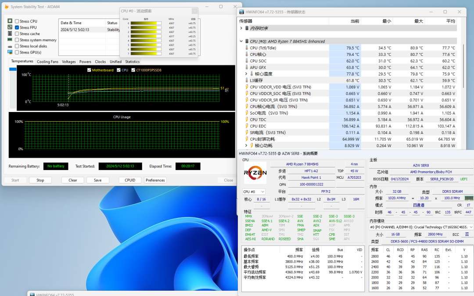Toggle the Motherboard graph checkbox

(x=89, y=70)
